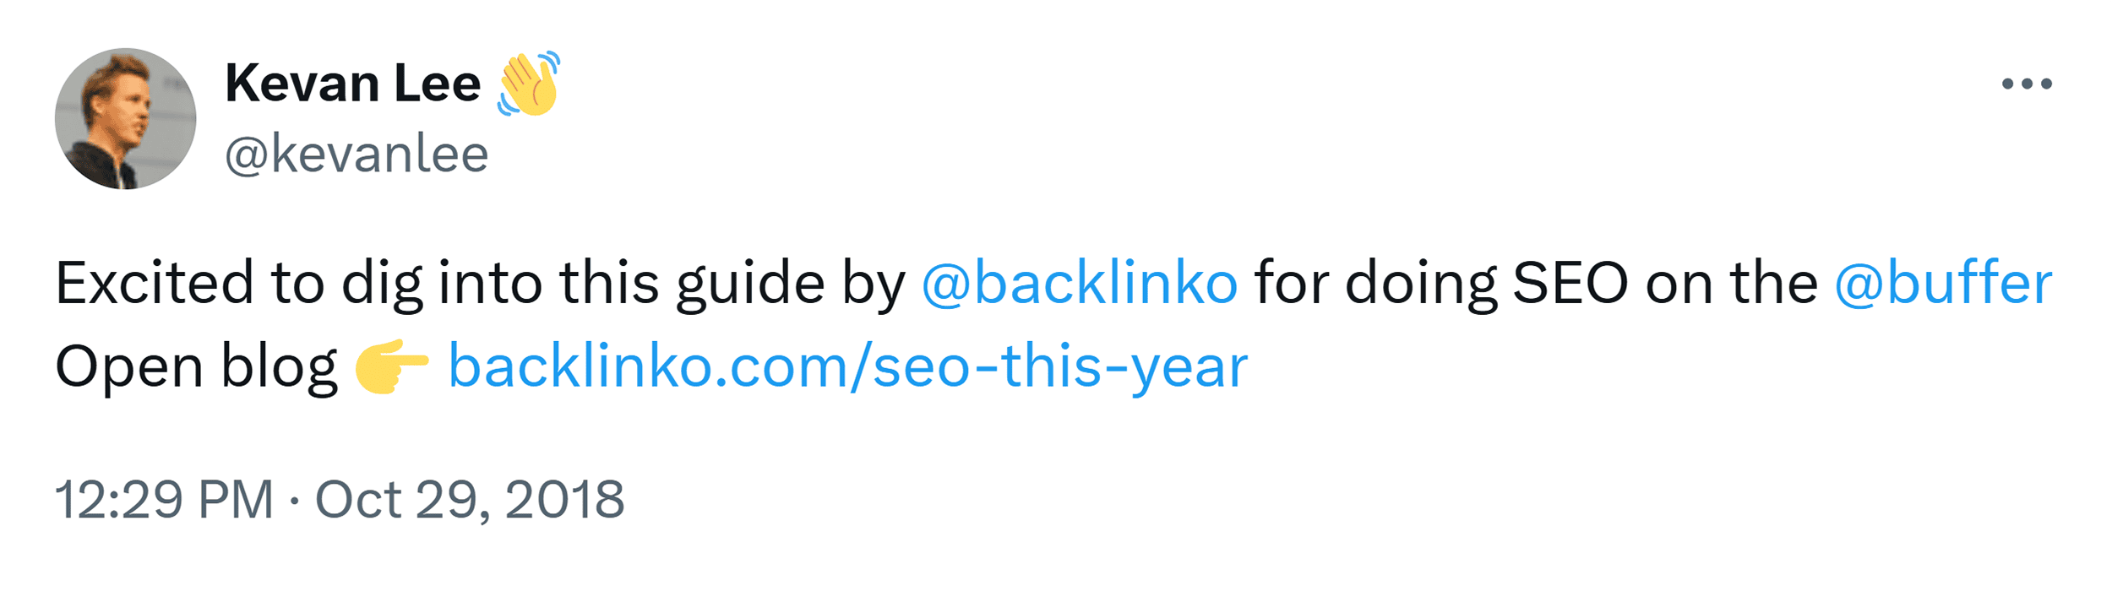Open the tweet's three-dot more menu
The height and width of the screenshot is (591, 2112).
point(2026,84)
